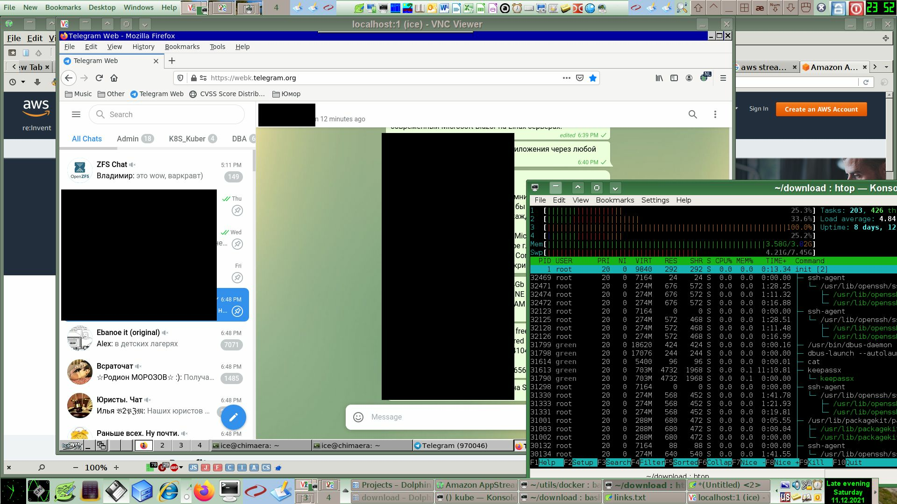Open the Other bookmarks folder
Viewport: 897px width, 504px height.
(111, 94)
